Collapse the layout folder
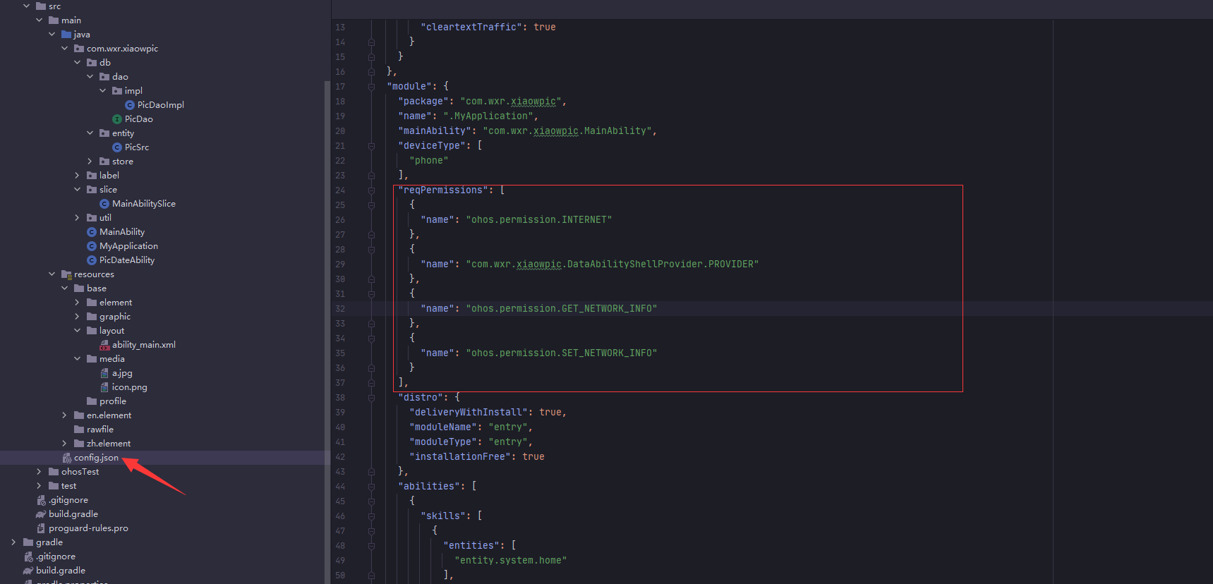Screen dimensions: 1213x584 [x=77, y=331]
